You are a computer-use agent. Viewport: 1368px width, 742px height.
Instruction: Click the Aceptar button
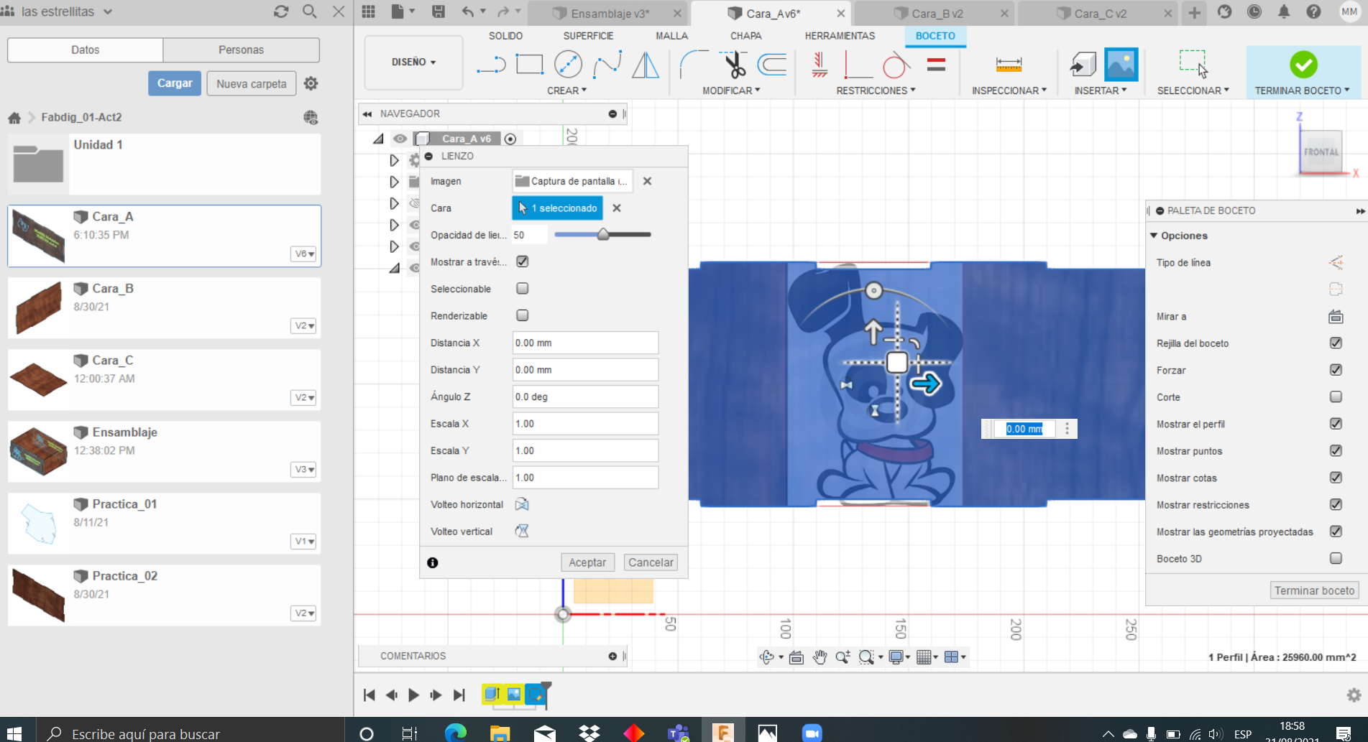[587, 562]
